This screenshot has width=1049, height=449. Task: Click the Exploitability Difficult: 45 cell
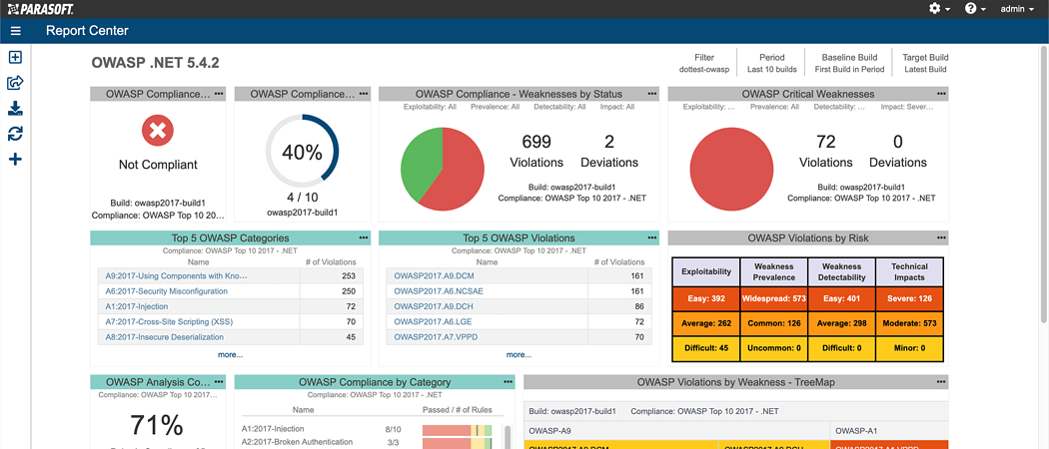(x=706, y=348)
